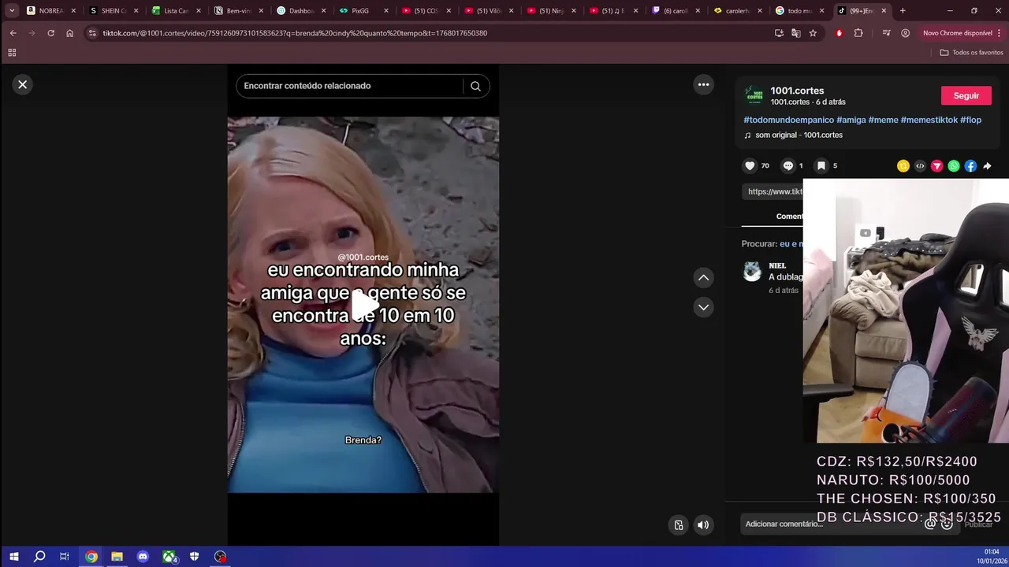Share the video to WhatsApp

pos(954,165)
